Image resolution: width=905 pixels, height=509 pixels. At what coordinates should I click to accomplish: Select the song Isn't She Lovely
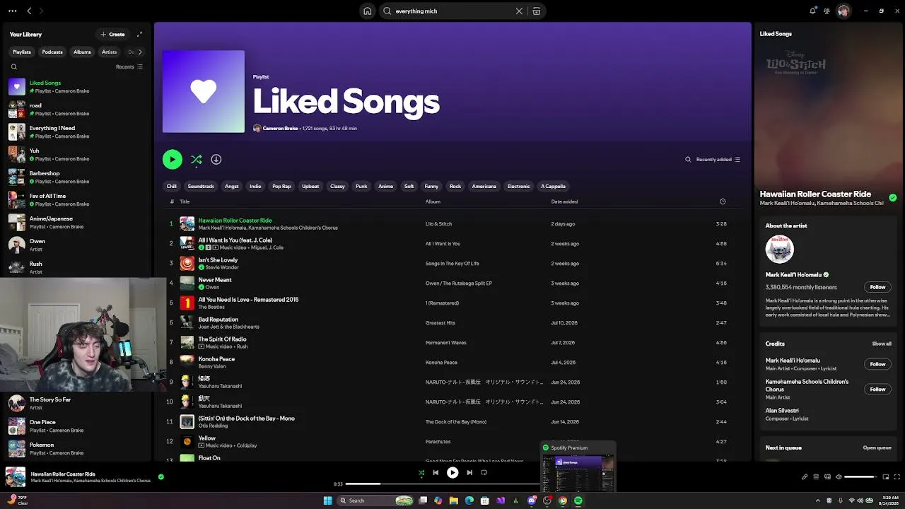[218, 260]
